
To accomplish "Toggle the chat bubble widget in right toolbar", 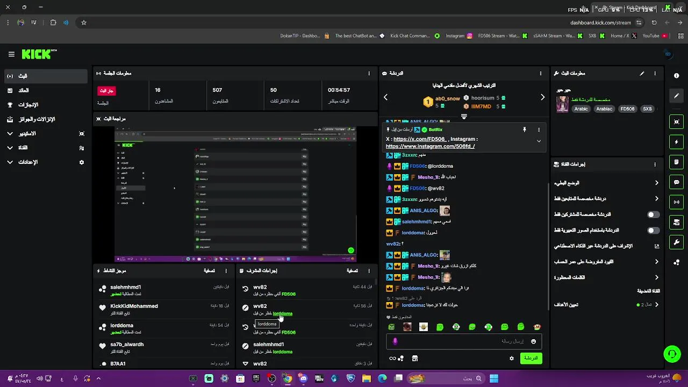I will click(677, 182).
